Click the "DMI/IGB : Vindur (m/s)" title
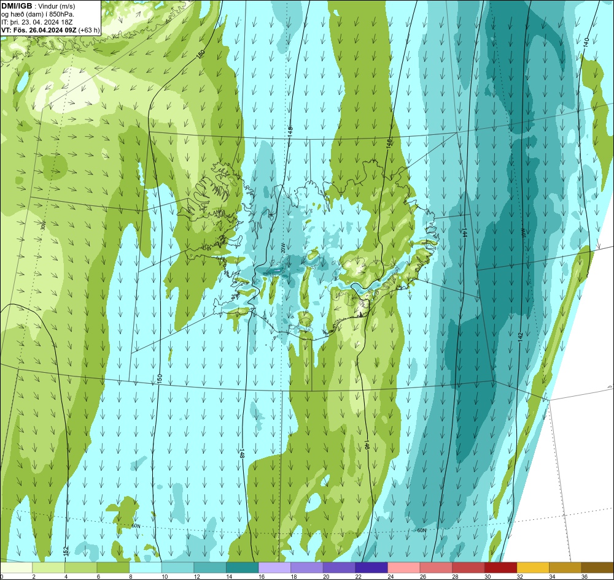 tap(38, 6)
